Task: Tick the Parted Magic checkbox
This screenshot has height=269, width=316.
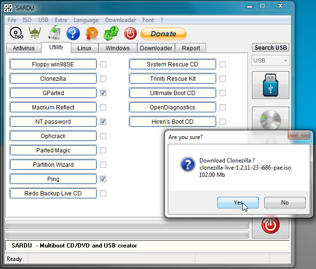Action: click(x=103, y=150)
